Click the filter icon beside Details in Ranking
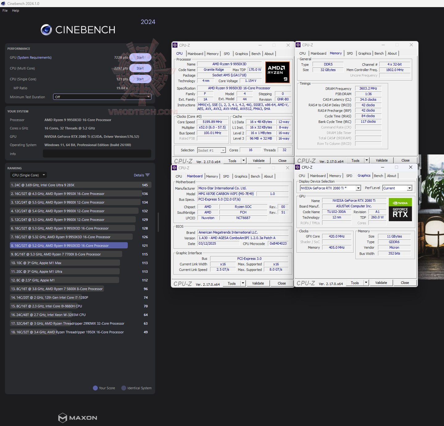The image size is (444, 426). [147, 175]
